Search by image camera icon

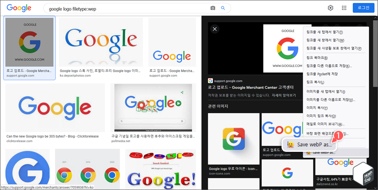pos(213,8)
